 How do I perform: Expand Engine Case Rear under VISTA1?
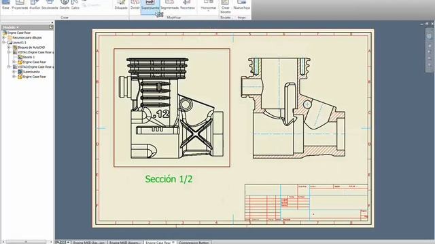pyautogui.click(x=14, y=62)
